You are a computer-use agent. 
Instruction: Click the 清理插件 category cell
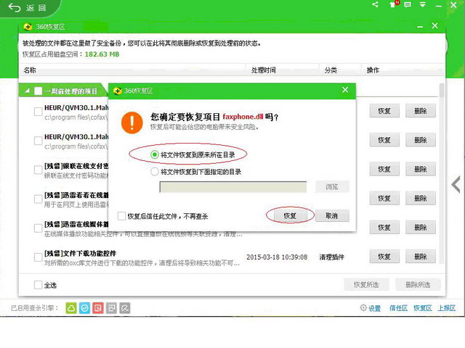(331, 257)
